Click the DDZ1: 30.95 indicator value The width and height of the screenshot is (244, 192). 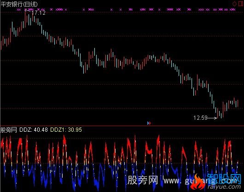click(66, 129)
